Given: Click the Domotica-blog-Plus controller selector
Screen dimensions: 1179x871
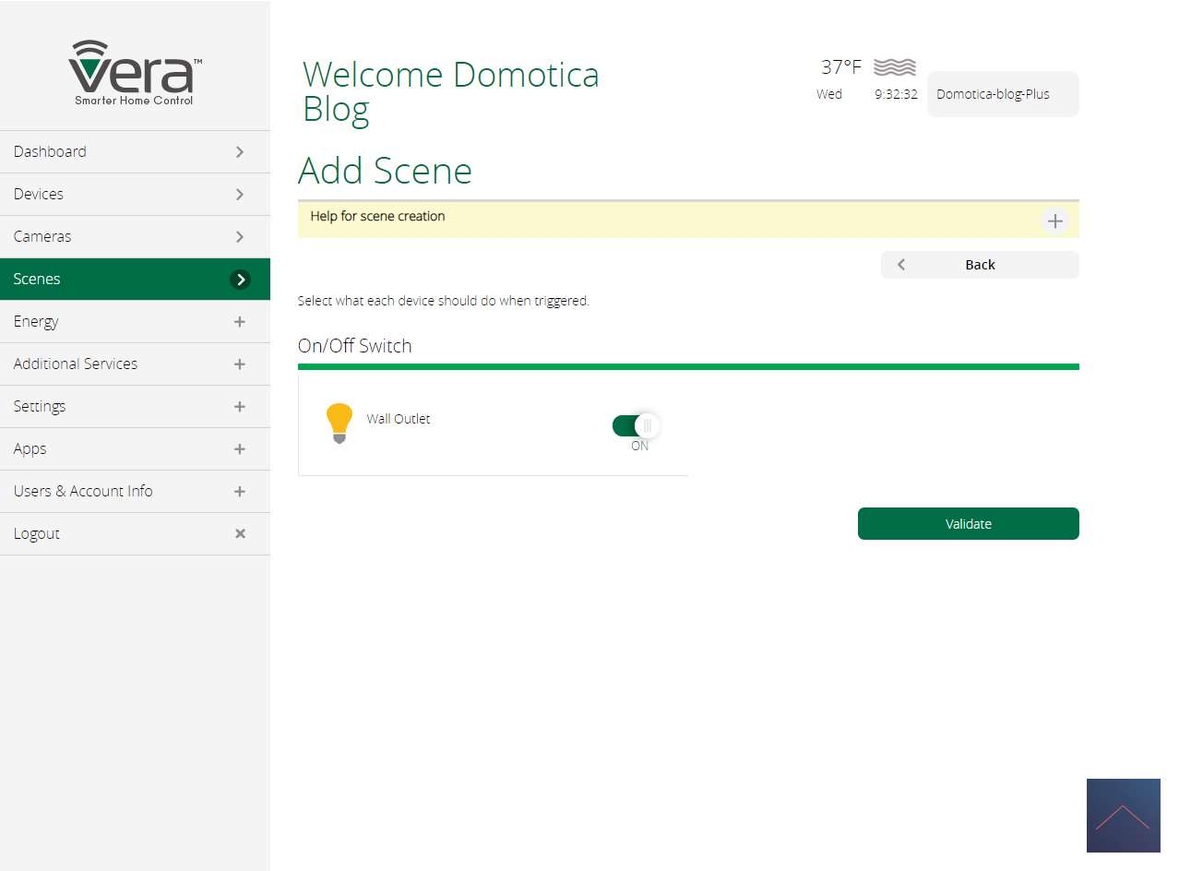Looking at the screenshot, I should point(1002,94).
